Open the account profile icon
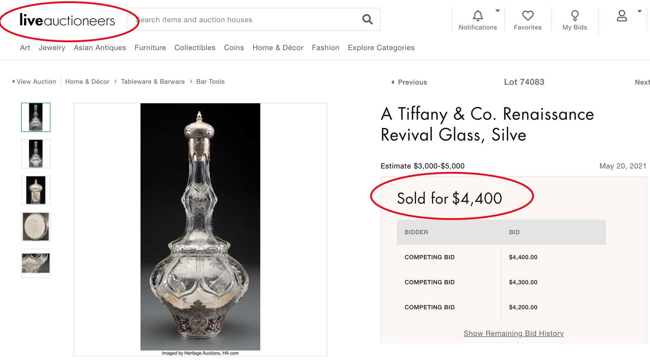650x363 pixels. 622,16
